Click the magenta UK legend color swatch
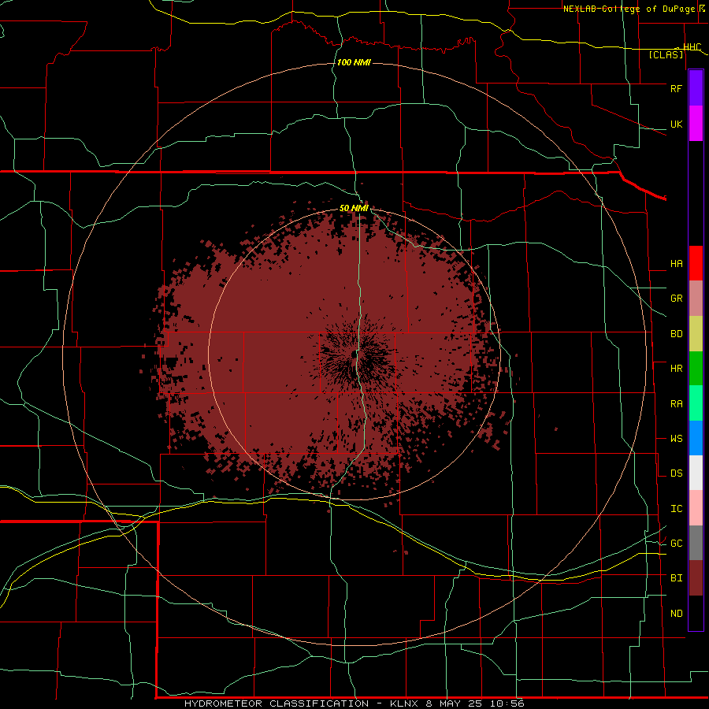Screen dimensions: 709x709 pos(696,124)
